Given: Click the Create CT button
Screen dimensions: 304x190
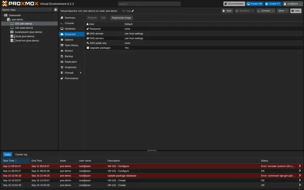Looking at the screenshot, I should click(273, 4).
